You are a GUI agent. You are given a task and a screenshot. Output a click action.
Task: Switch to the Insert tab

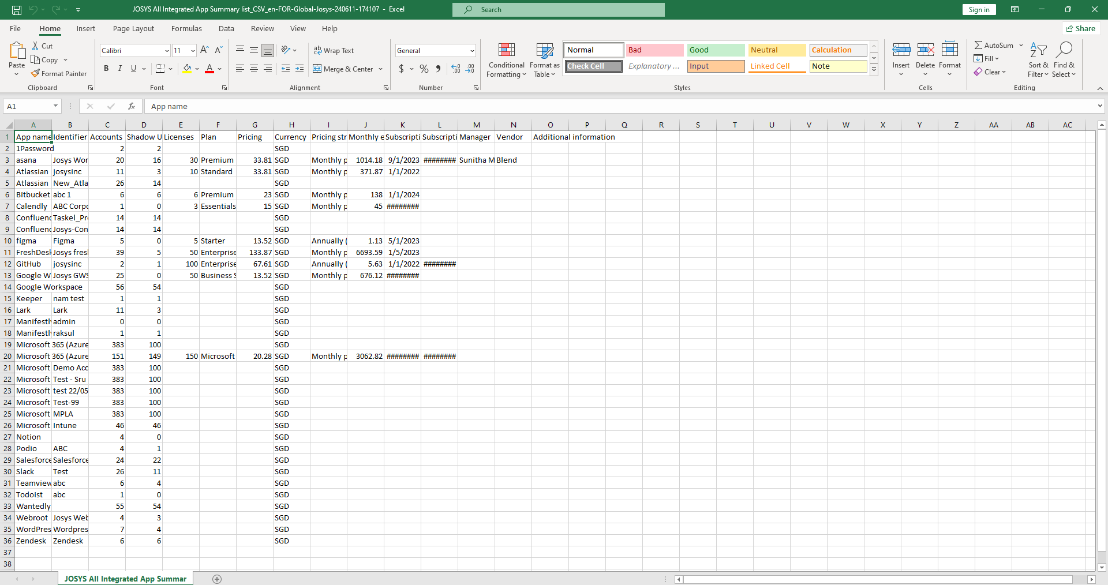coord(86,29)
